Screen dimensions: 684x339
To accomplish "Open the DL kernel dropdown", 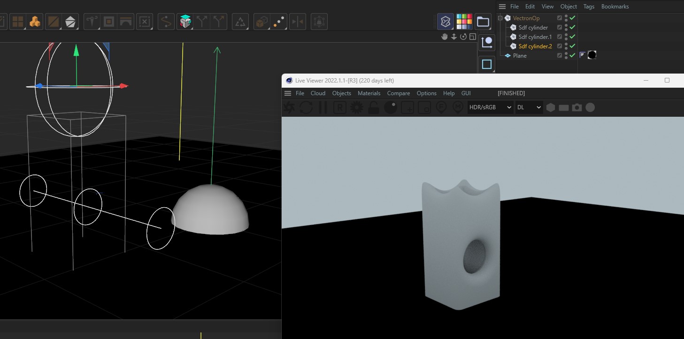I will (529, 107).
